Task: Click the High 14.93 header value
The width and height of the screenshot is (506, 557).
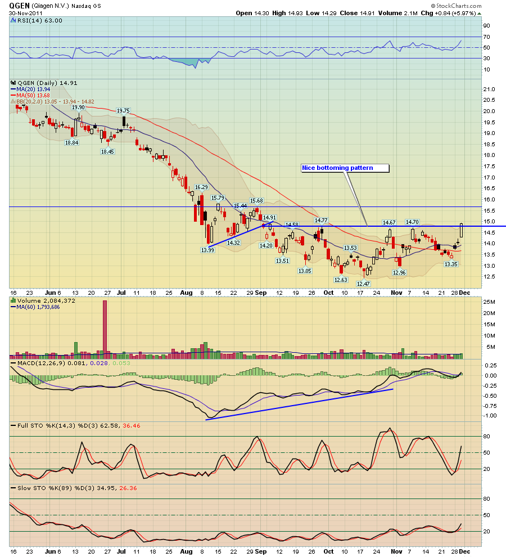Action: coord(288,13)
